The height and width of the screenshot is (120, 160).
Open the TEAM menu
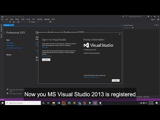[23, 19]
